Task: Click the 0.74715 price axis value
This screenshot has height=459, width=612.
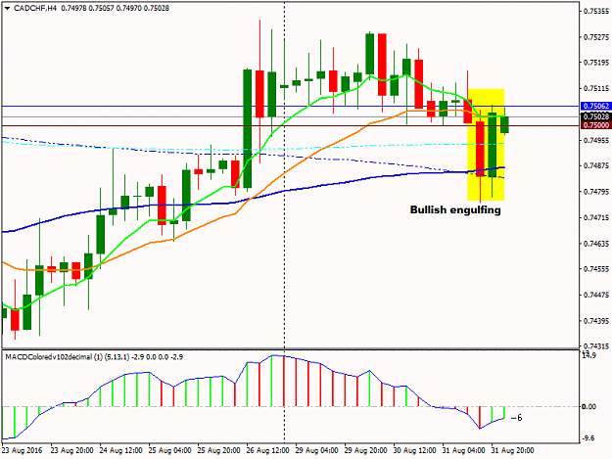Action: pyautogui.click(x=596, y=217)
